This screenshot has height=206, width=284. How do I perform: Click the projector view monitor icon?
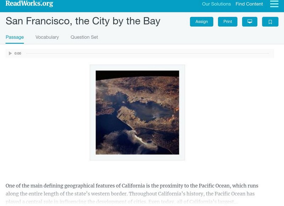[250, 22]
